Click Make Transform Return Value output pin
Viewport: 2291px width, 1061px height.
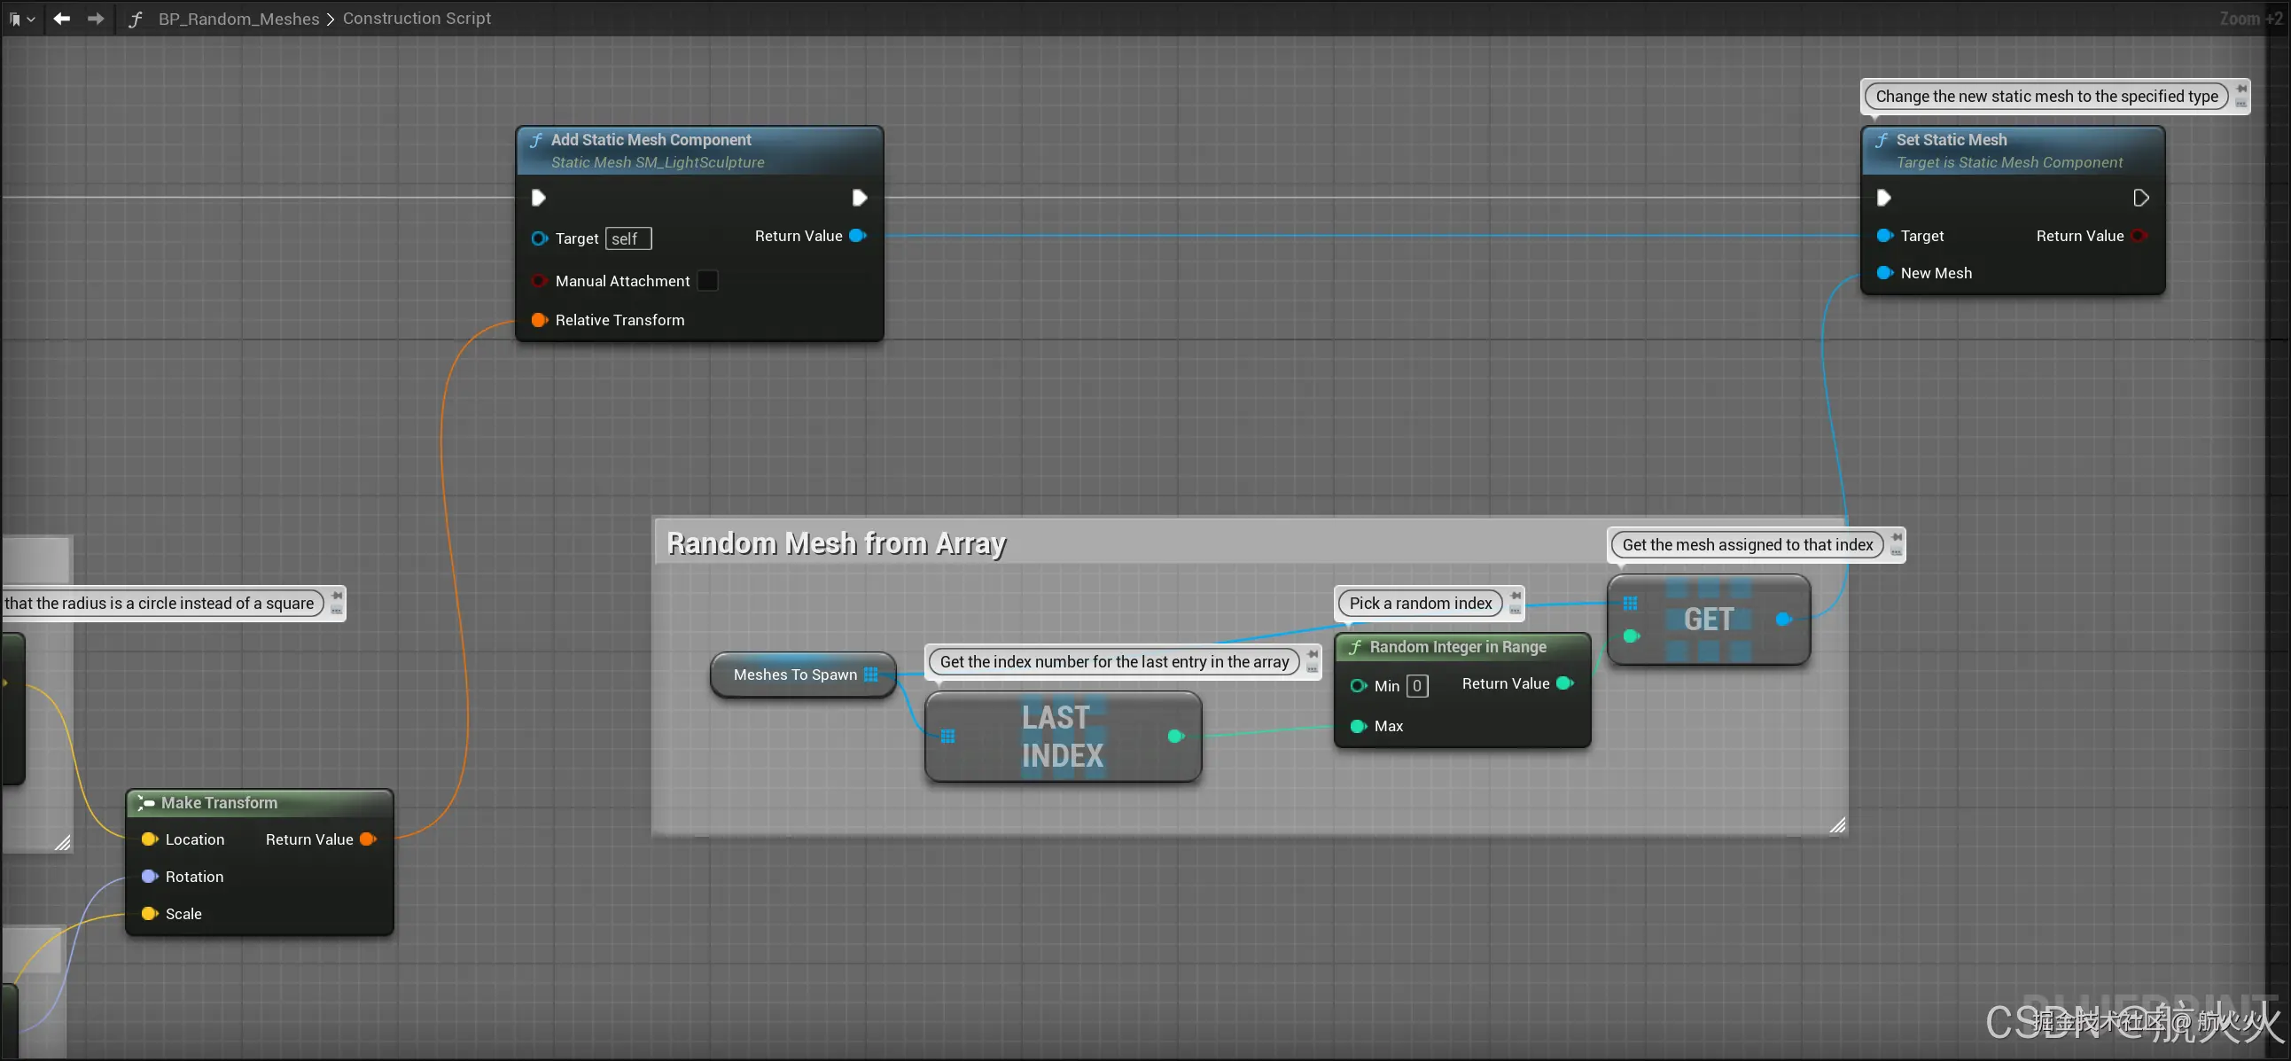(367, 839)
